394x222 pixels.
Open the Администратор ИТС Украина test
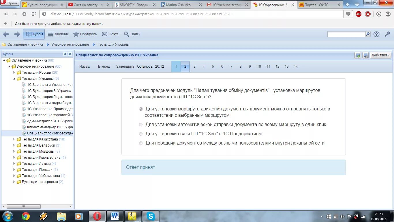[50, 121]
